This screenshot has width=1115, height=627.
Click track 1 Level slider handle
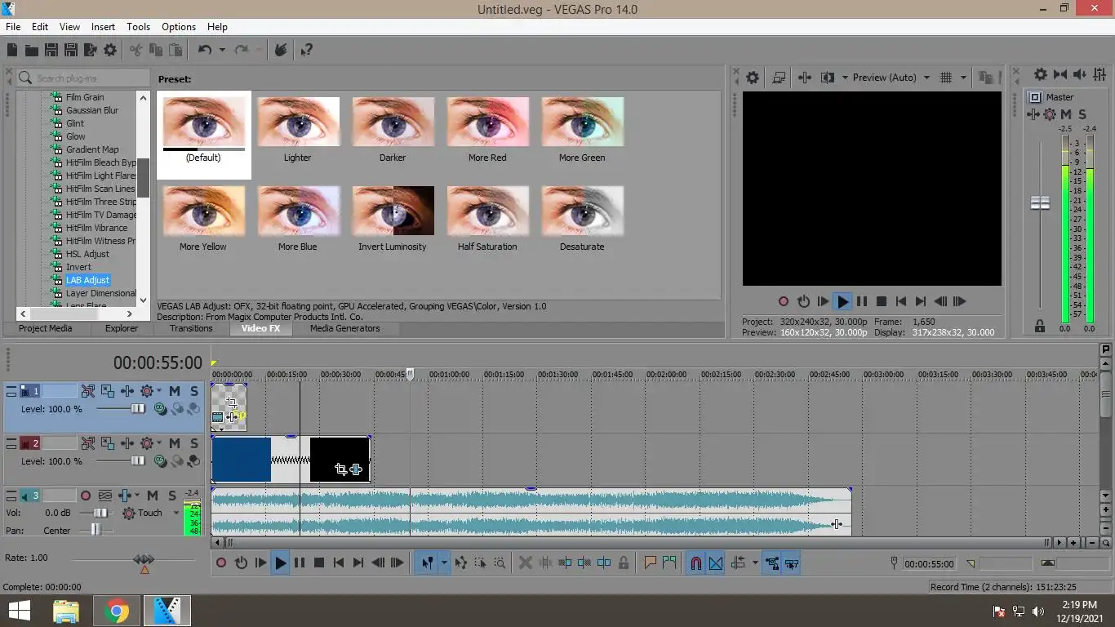pyautogui.click(x=138, y=409)
